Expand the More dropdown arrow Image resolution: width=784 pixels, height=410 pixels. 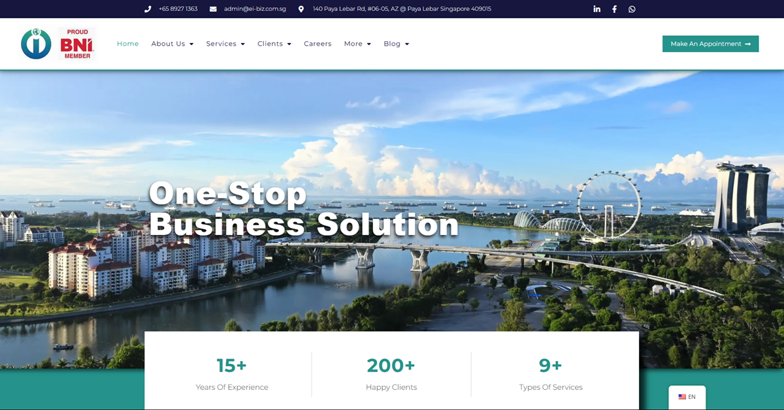click(x=368, y=44)
